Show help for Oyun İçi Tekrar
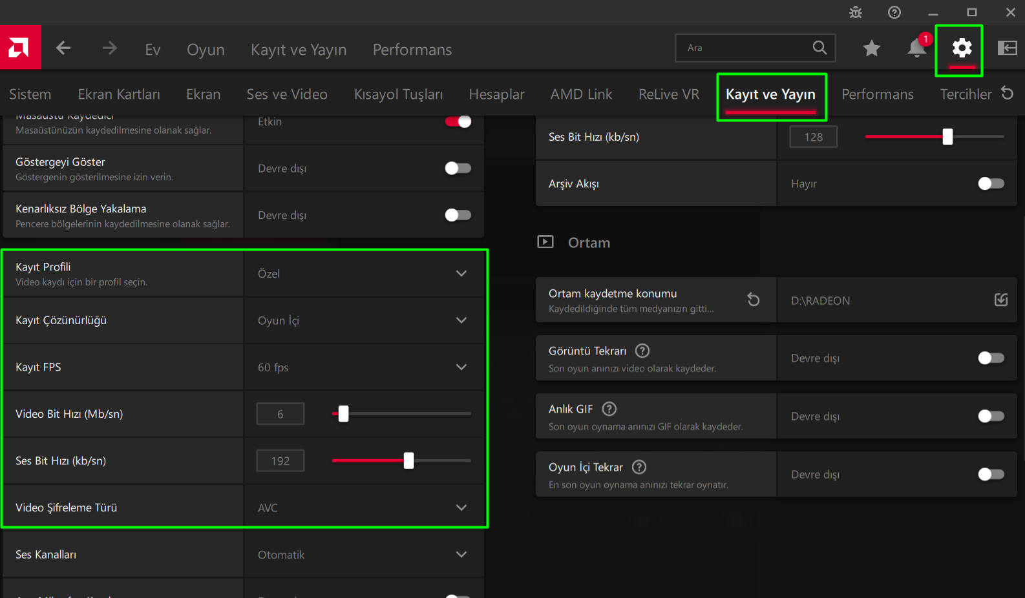Screen dimensions: 1025x598 pyautogui.click(x=639, y=467)
